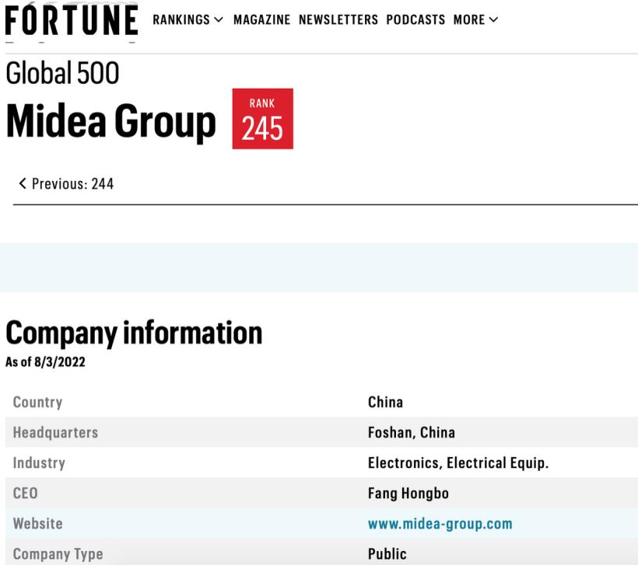The height and width of the screenshot is (565, 638).
Task: Open the Rankings menu
Action: 181,20
